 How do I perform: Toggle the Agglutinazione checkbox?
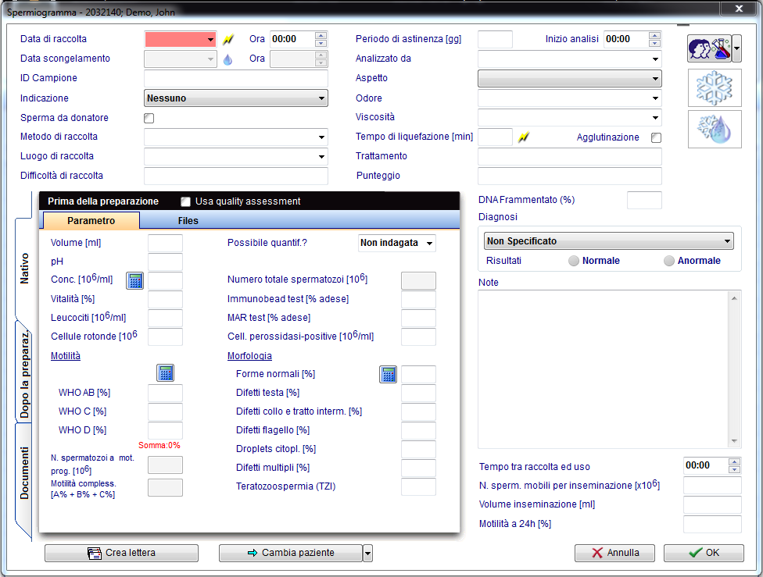click(656, 137)
